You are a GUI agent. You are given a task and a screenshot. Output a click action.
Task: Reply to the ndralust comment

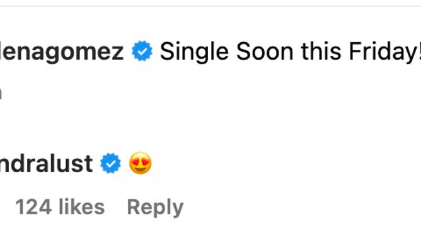pos(155,207)
